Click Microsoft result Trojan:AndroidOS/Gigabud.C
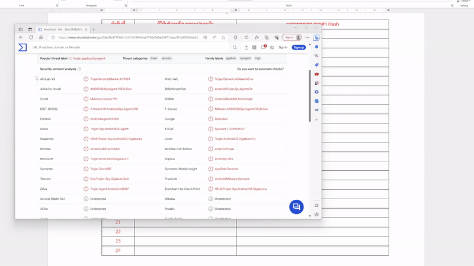This screenshot has height=266, width=474. click(110, 159)
